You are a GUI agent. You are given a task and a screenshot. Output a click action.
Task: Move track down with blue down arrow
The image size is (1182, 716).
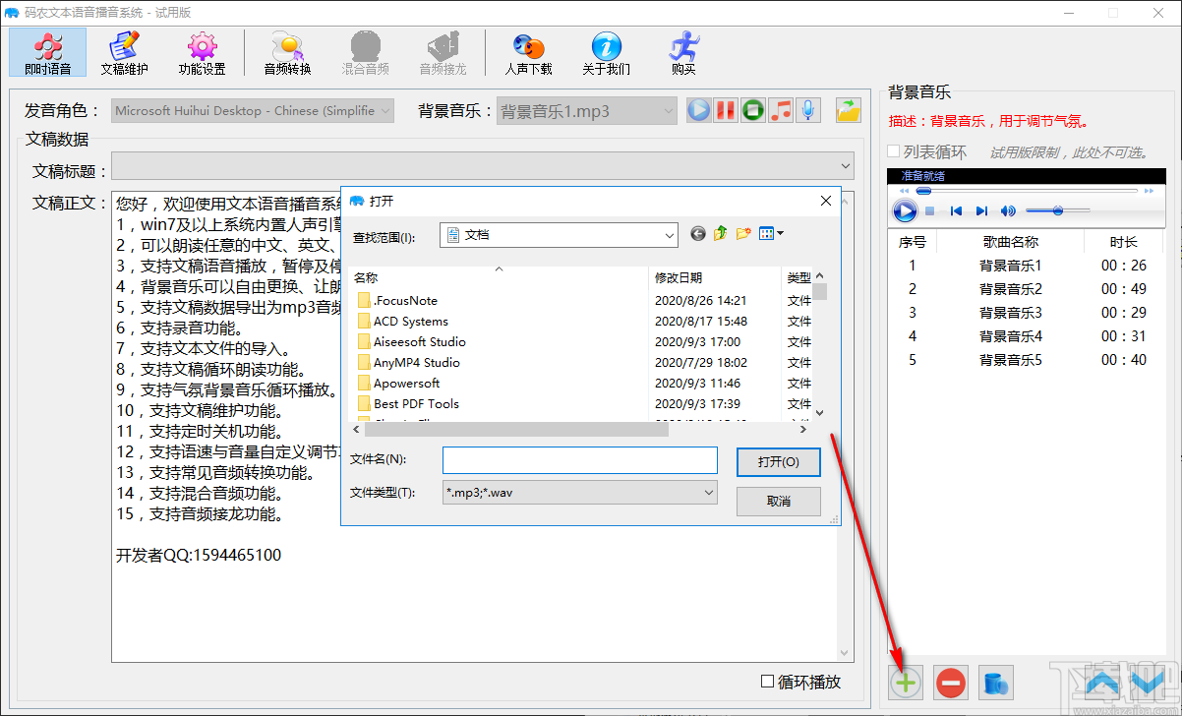pyautogui.click(x=1148, y=681)
